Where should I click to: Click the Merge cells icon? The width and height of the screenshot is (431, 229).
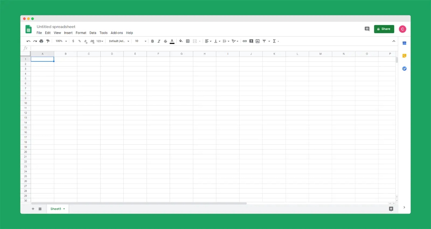[x=195, y=41]
